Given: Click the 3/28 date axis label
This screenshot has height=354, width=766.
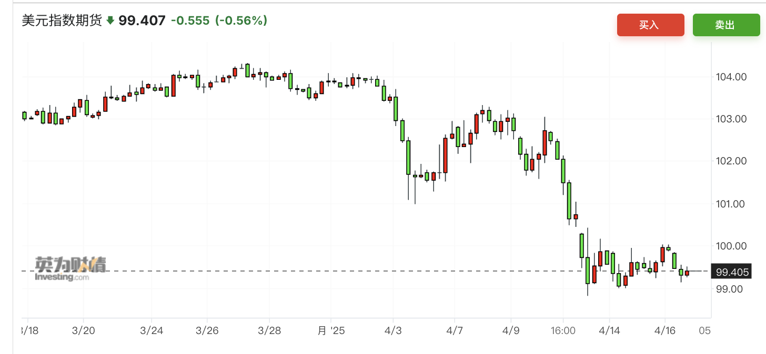Looking at the screenshot, I should [269, 330].
